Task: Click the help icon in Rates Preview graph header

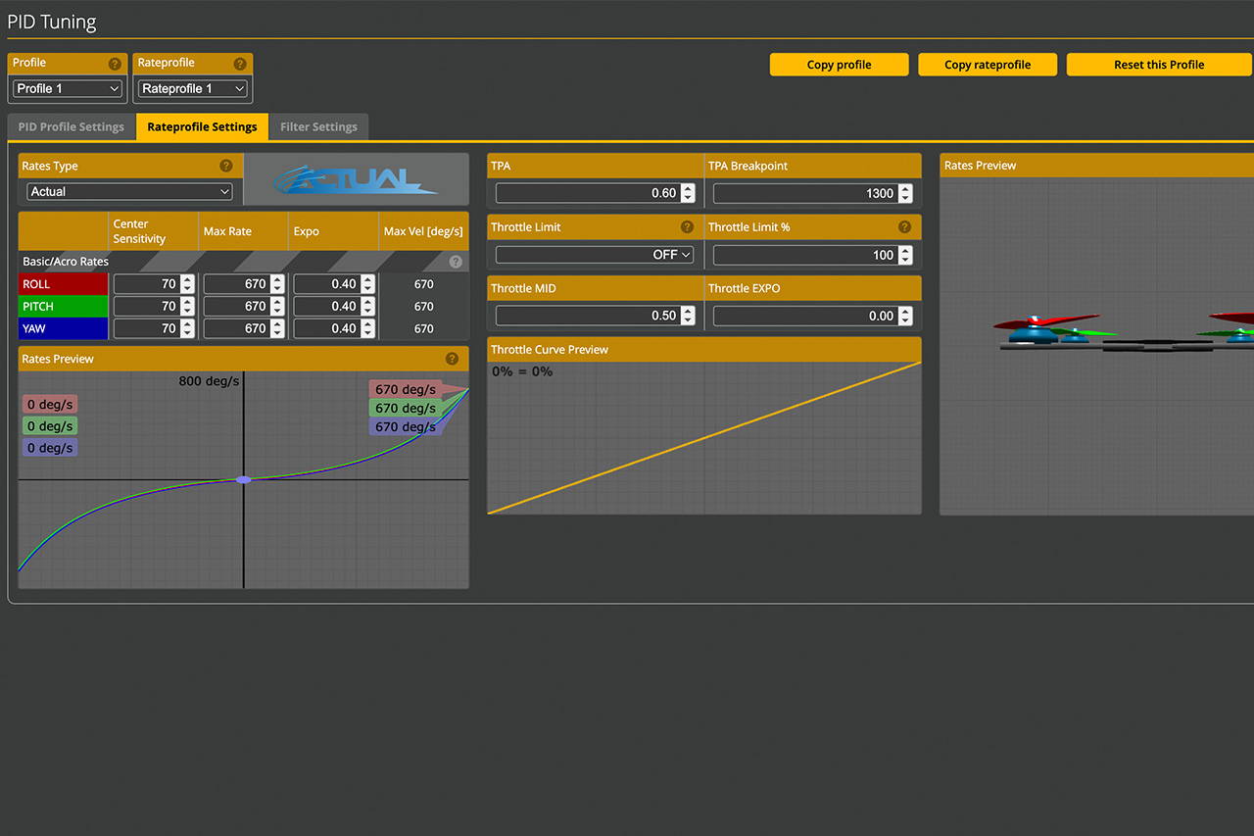Action: [x=452, y=359]
